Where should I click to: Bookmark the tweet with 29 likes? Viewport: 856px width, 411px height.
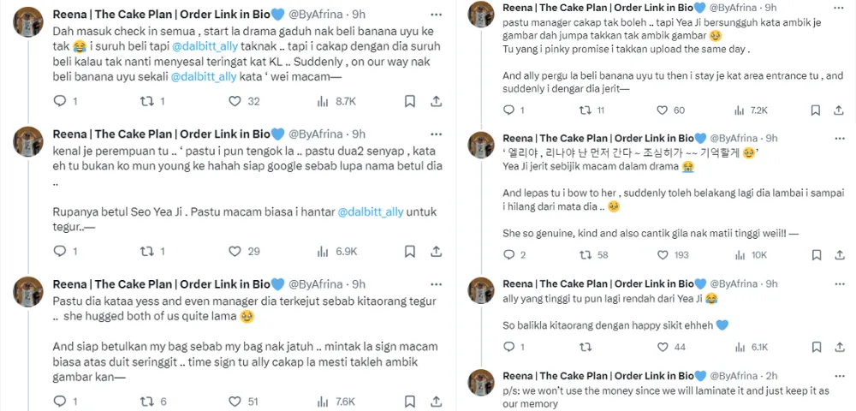410,252
